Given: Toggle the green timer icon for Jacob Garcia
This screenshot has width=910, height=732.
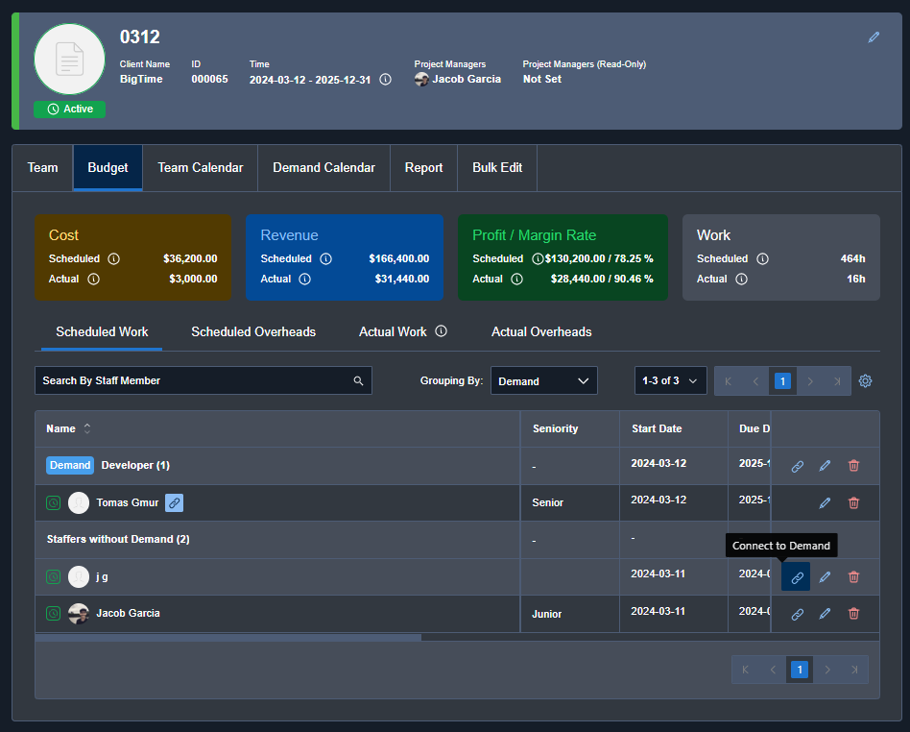Looking at the screenshot, I should pyautogui.click(x=53, y=613).
